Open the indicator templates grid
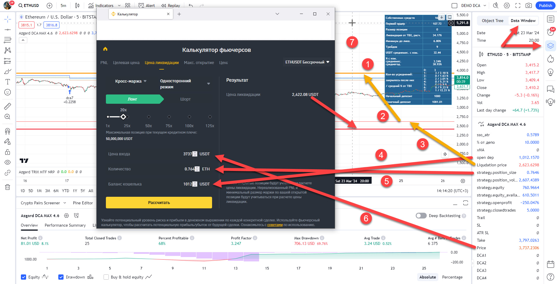 click(x=128, y=6)
